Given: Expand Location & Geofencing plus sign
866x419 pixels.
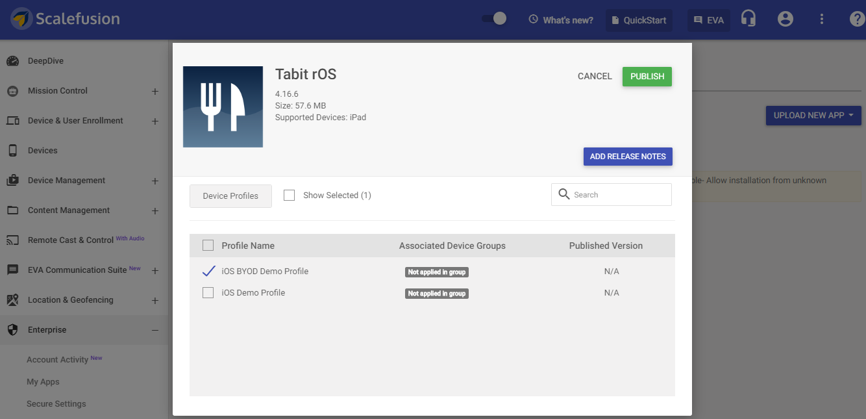Looking at the screenshot, I should pyautogui.click(x=155, y=300).
